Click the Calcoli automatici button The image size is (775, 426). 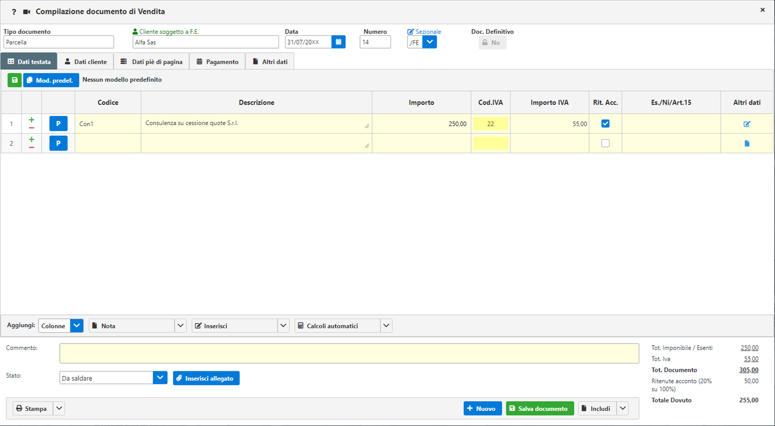(337, 326)
